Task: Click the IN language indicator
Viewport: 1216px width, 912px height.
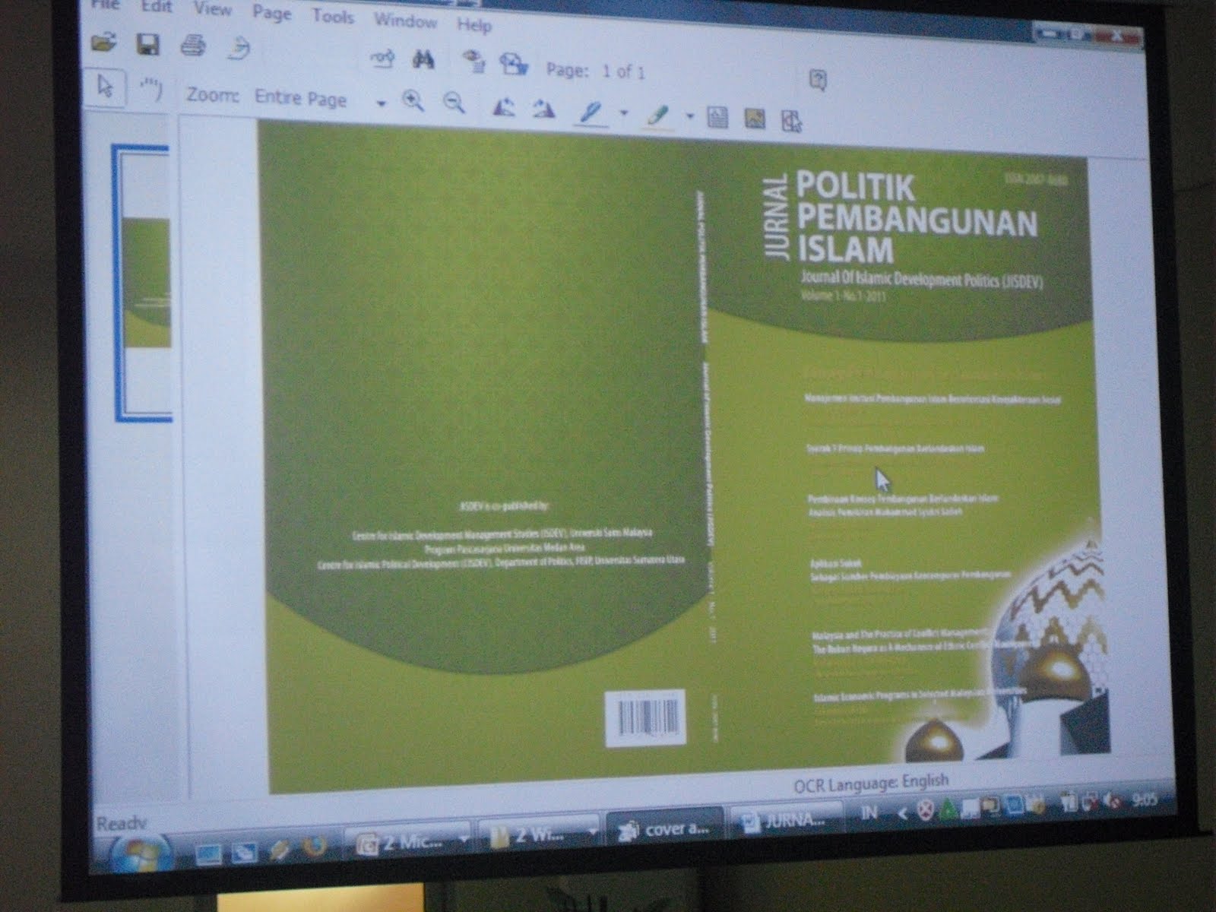Action: 868,813
